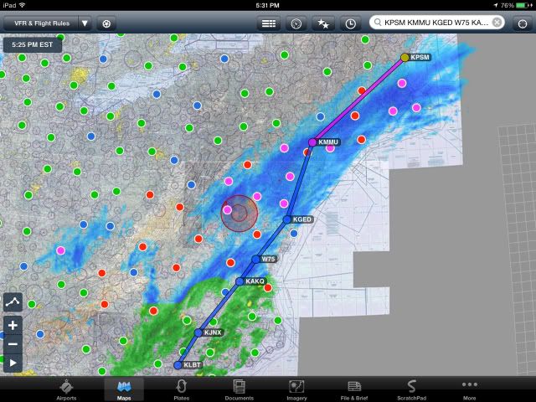
Task: Tap the KPSM waypoint marker
Action: [405, 57]
